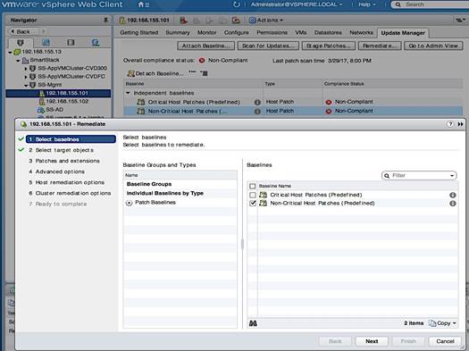
Task: Click the Detach Baseline icon
Action: pos(131,73)
